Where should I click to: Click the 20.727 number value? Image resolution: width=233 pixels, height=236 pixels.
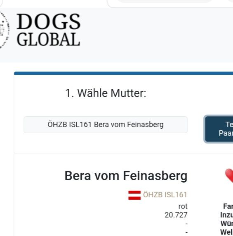point(176,215)
